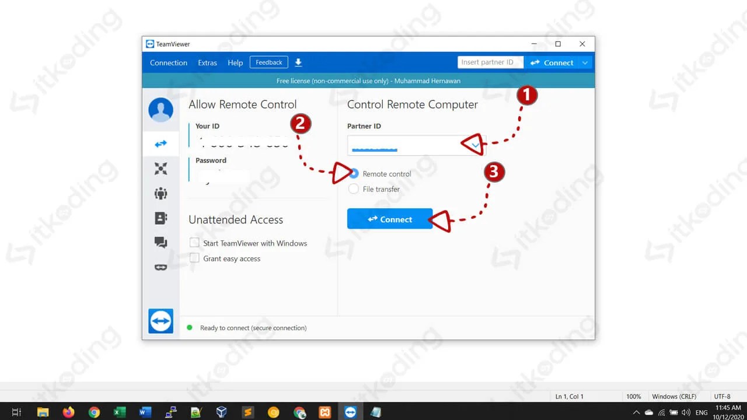747x420 pixels.
Task: Open the Computers & Contacts sidebar icon
Action: coord(160,218)
